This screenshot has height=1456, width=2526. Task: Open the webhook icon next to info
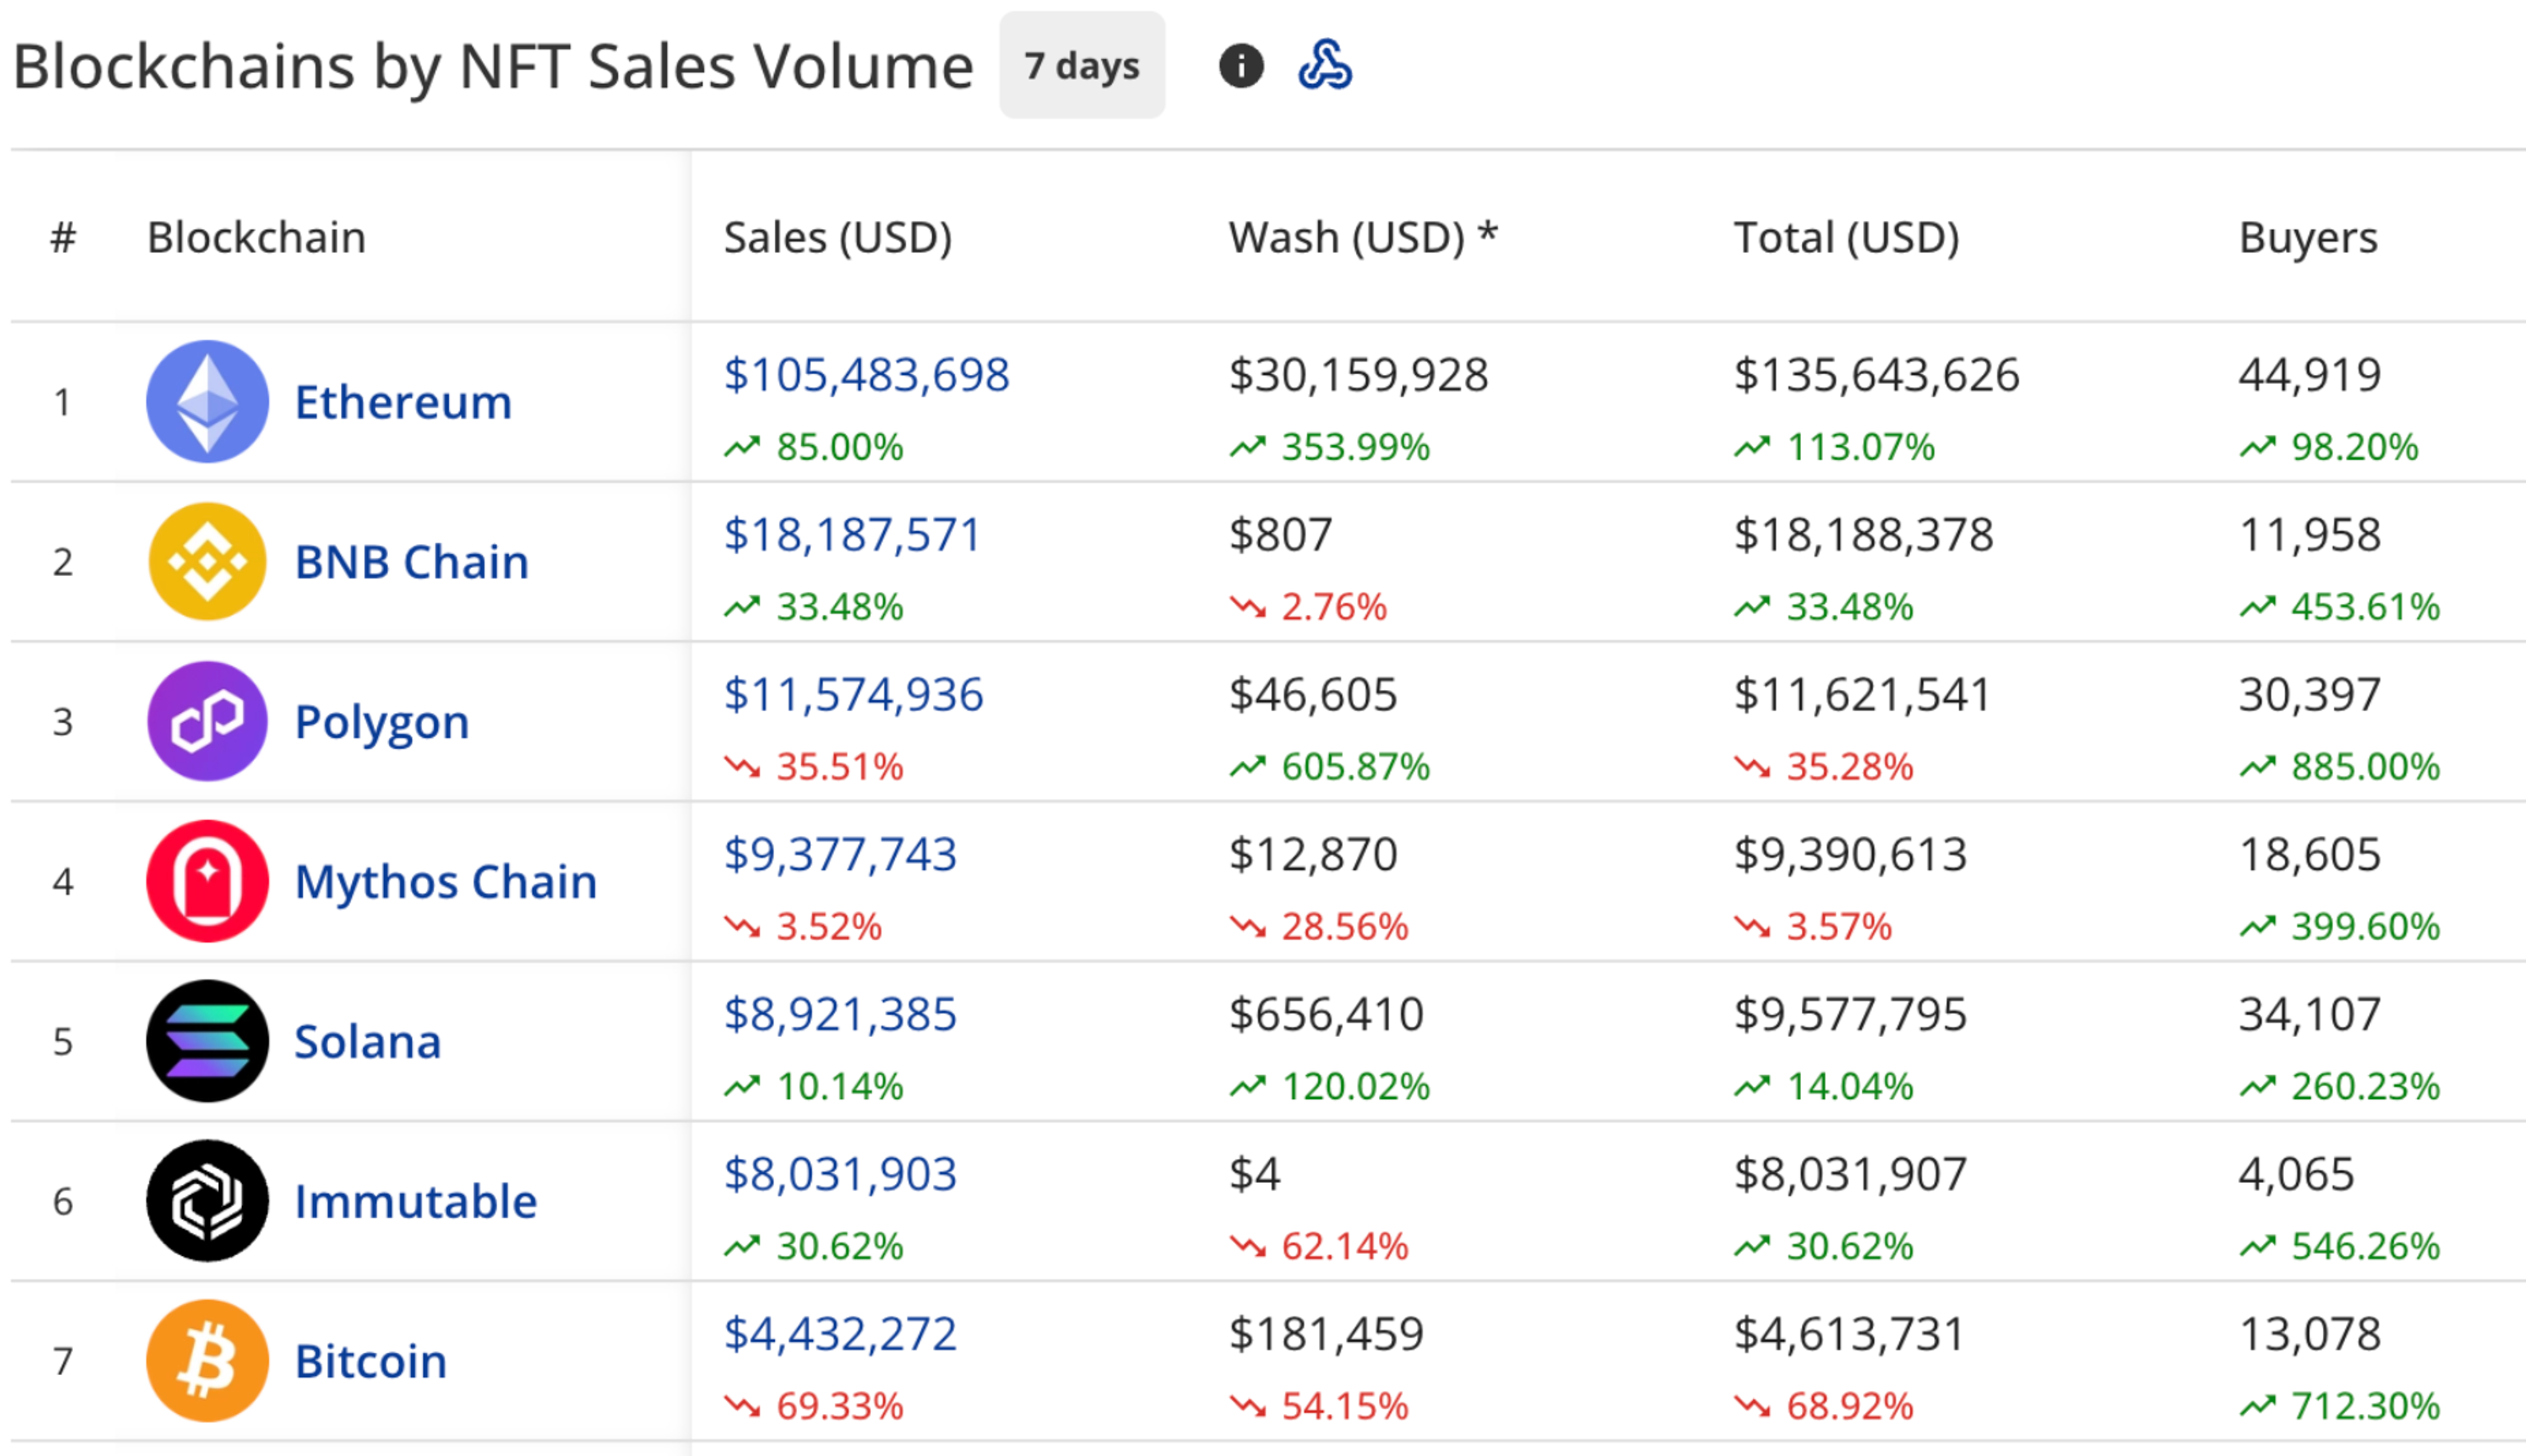1324,65
